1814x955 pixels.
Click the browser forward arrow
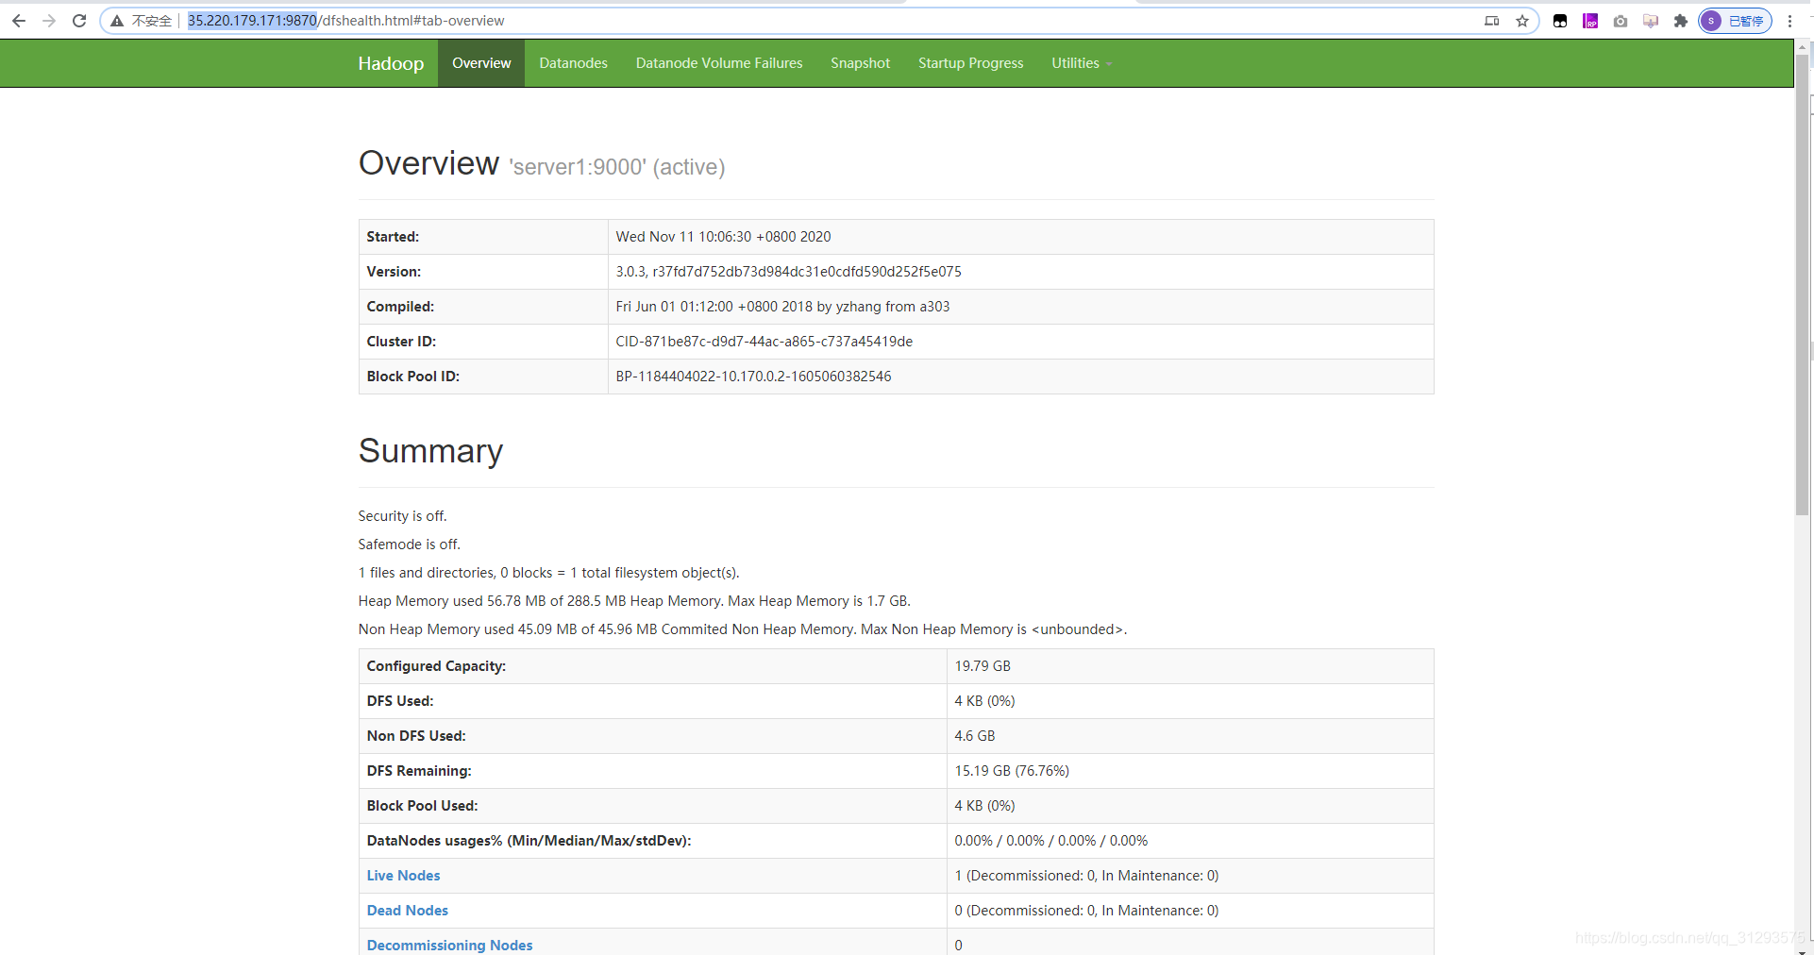coord(49,21)
